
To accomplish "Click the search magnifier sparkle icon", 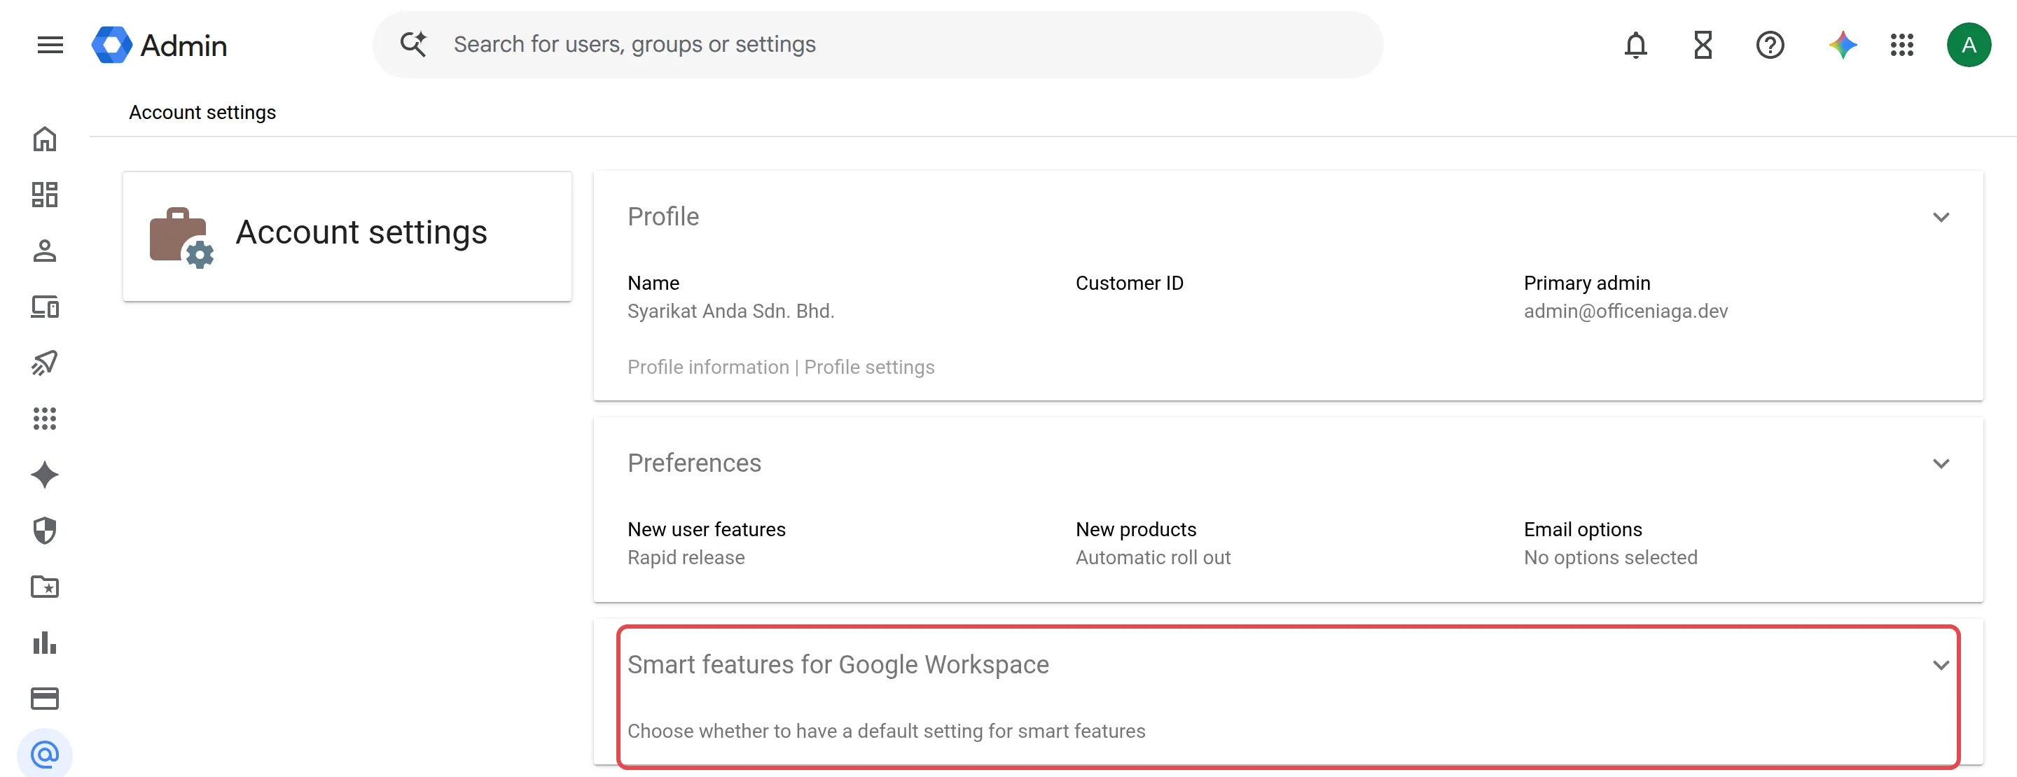I will click(413, 44).
